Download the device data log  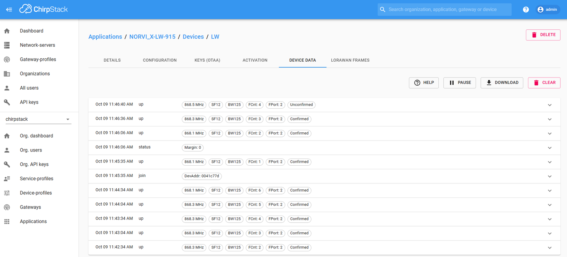tap(502, 83)
